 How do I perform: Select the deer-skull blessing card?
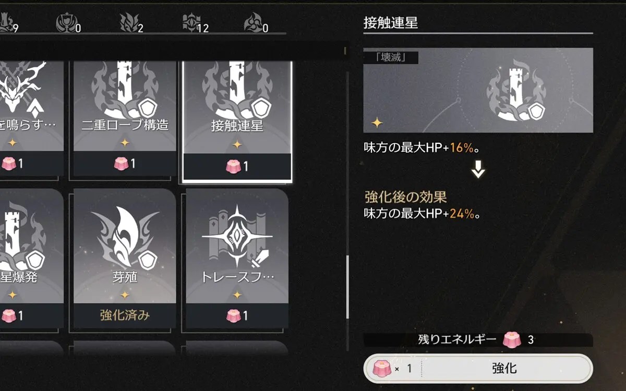(32, 118)
